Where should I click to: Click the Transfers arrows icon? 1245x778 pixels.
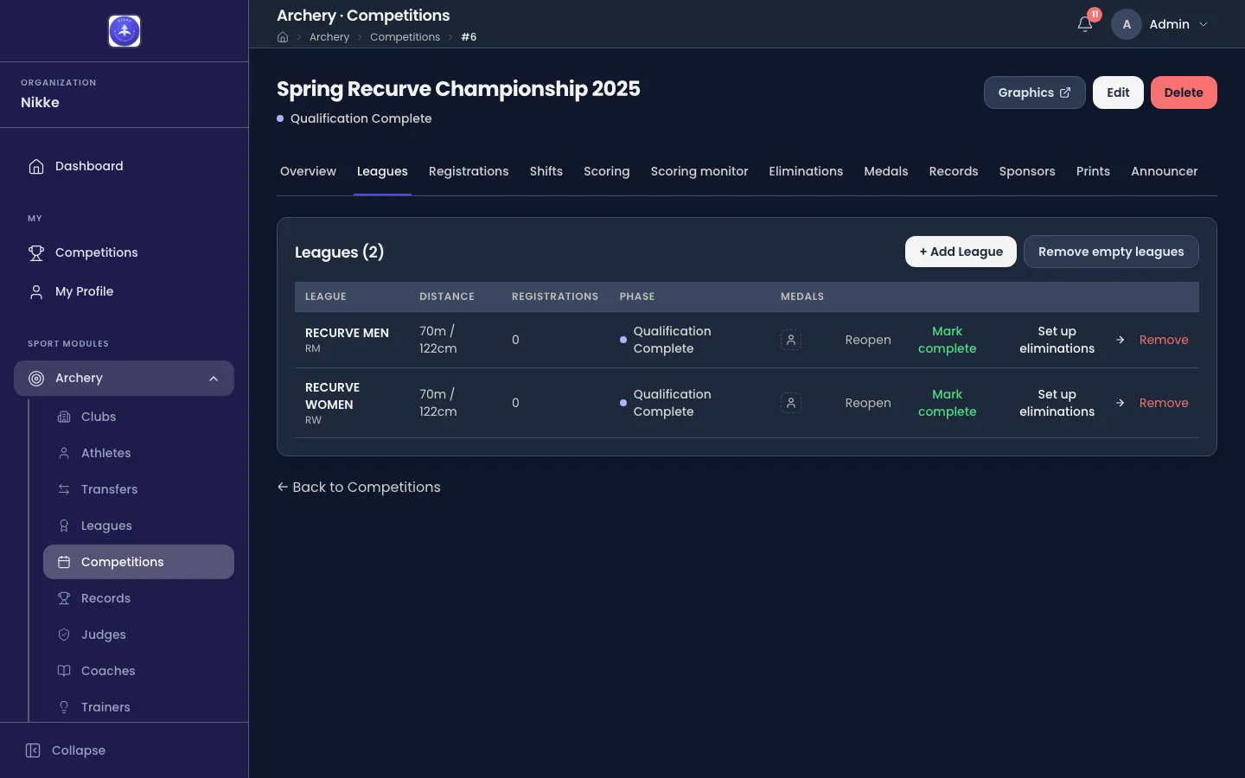click(x=64, y=489)
